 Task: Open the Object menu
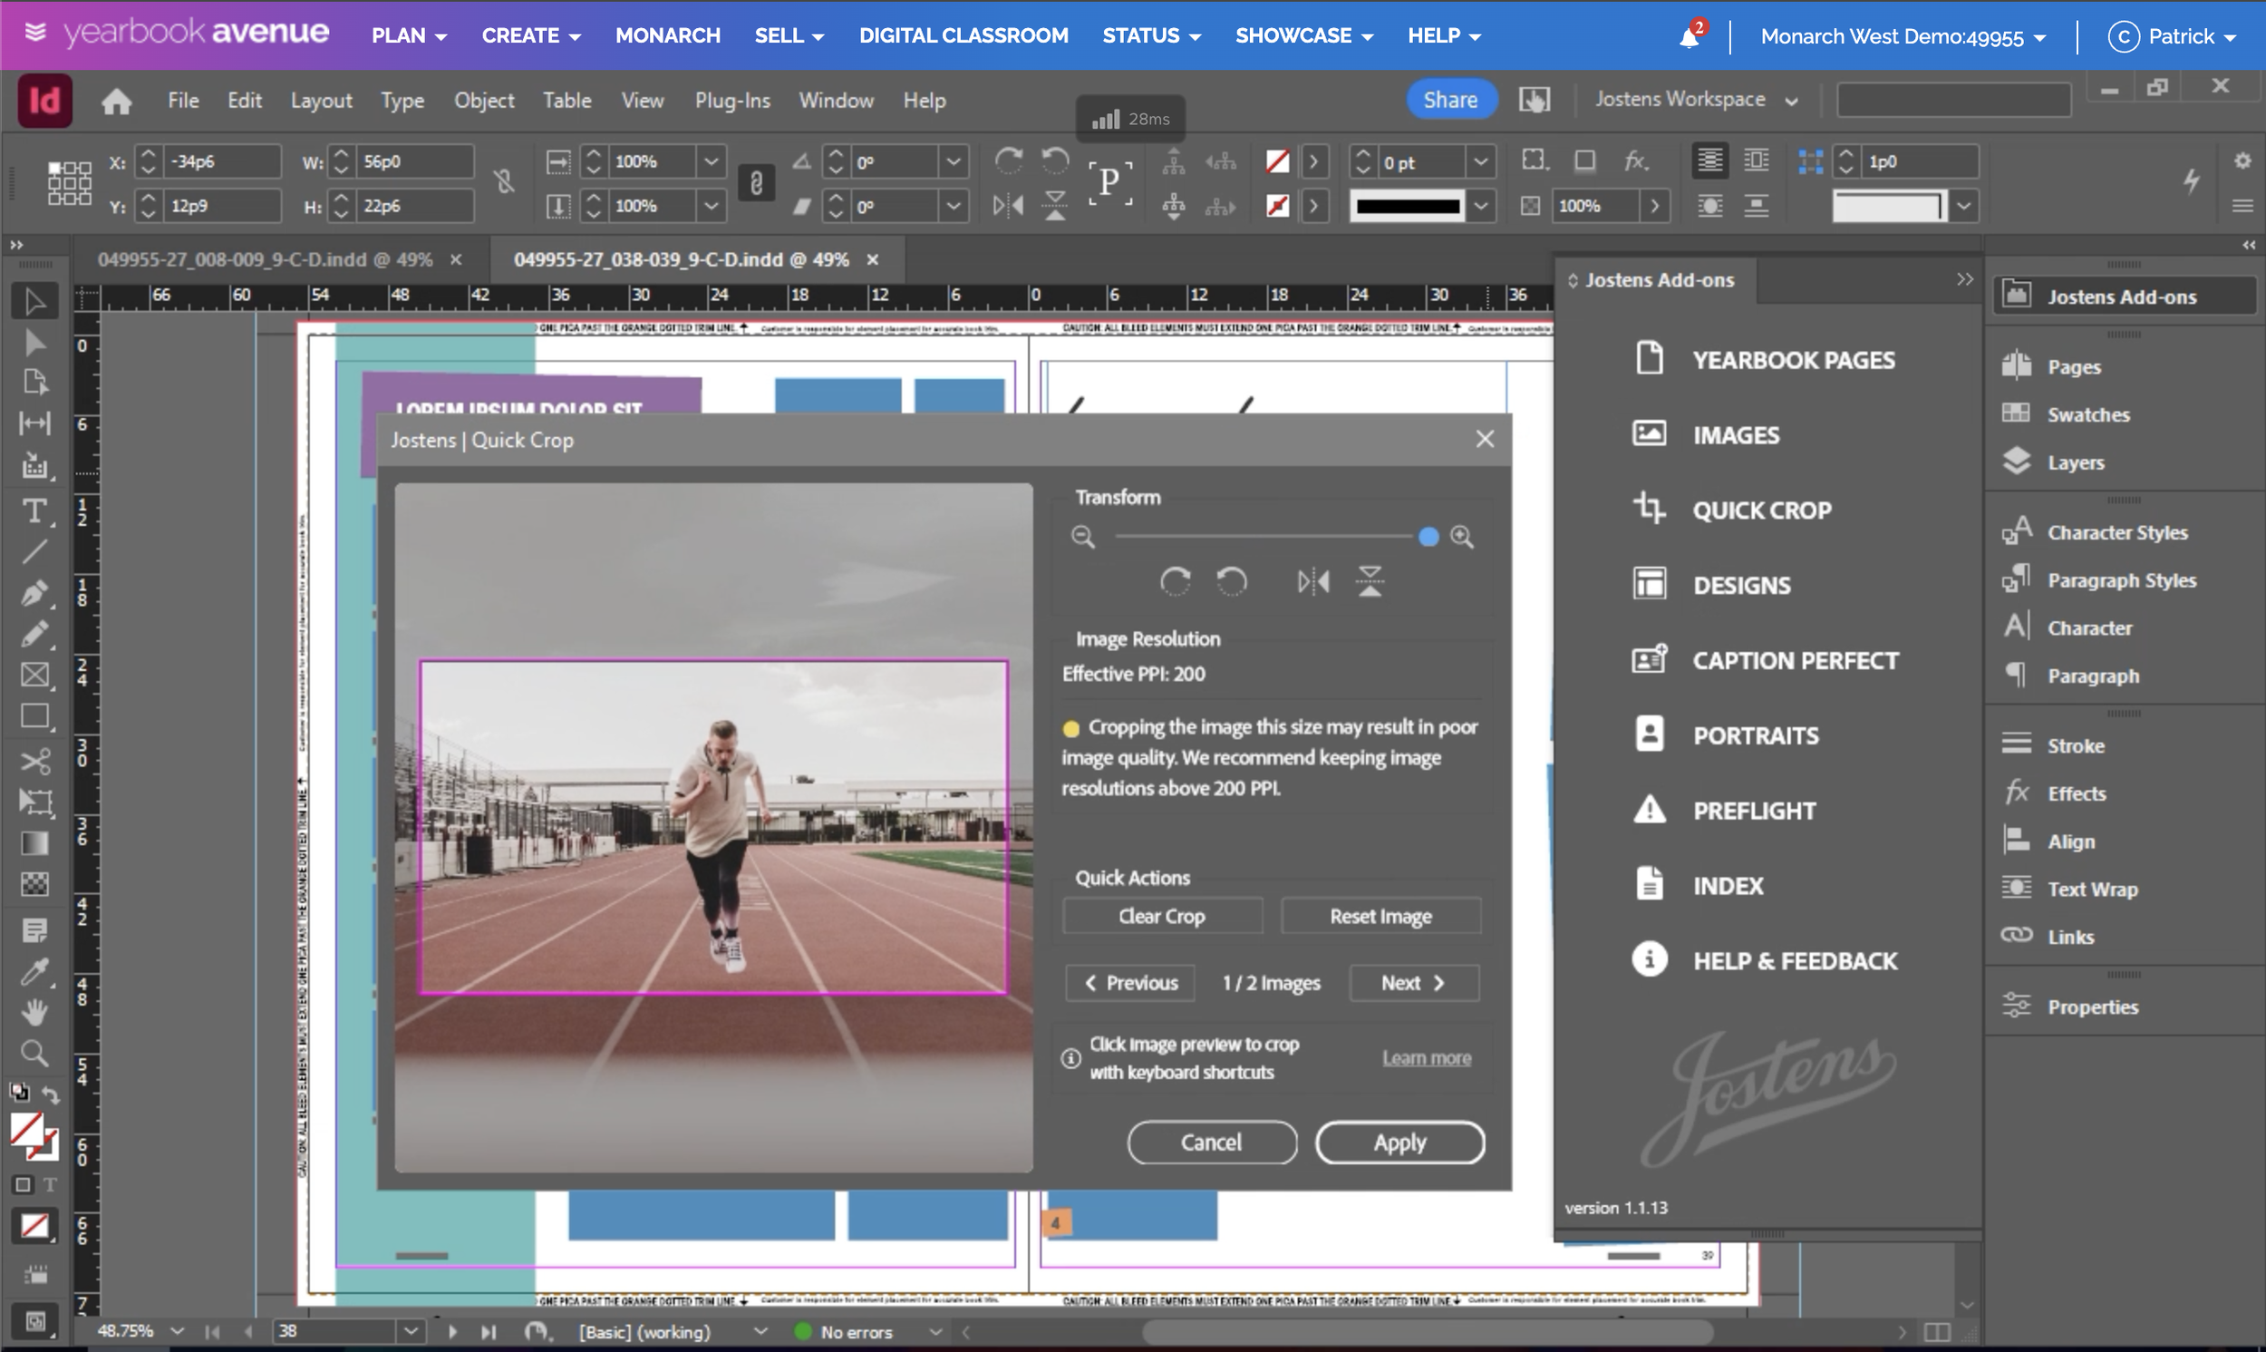pyautogui.click(x=484, y=101)
